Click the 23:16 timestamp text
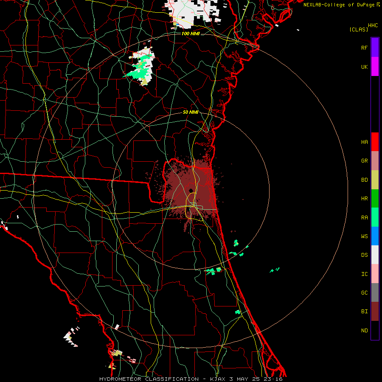The height and width of the screenshot is (382, 382). (x=273, y=379)
